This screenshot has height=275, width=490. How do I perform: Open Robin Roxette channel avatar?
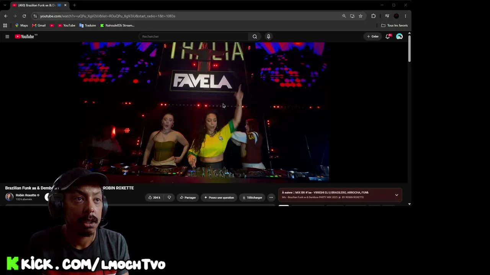9,197
